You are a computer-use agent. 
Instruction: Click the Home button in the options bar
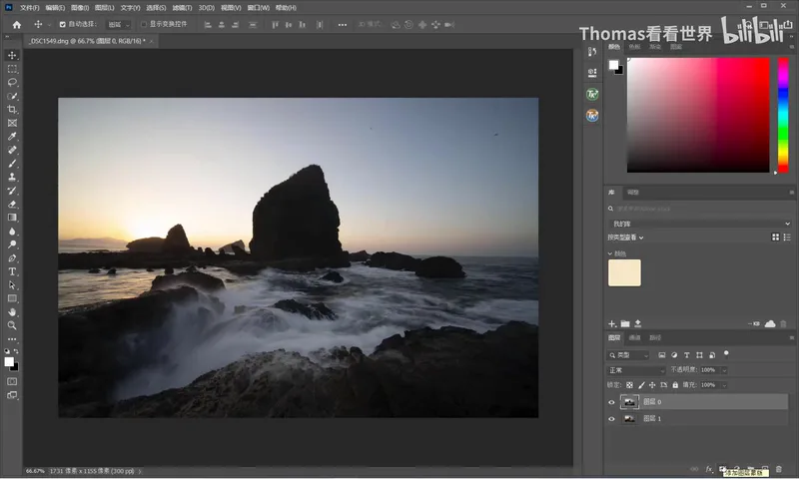pos(17,24)
